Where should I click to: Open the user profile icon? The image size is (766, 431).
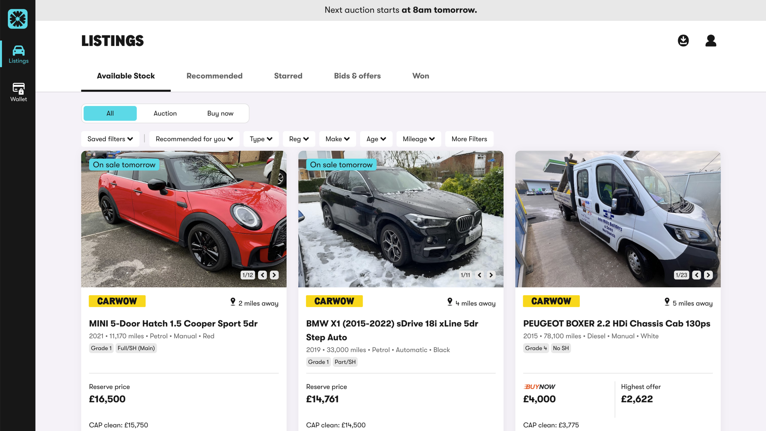coord(711,40)
